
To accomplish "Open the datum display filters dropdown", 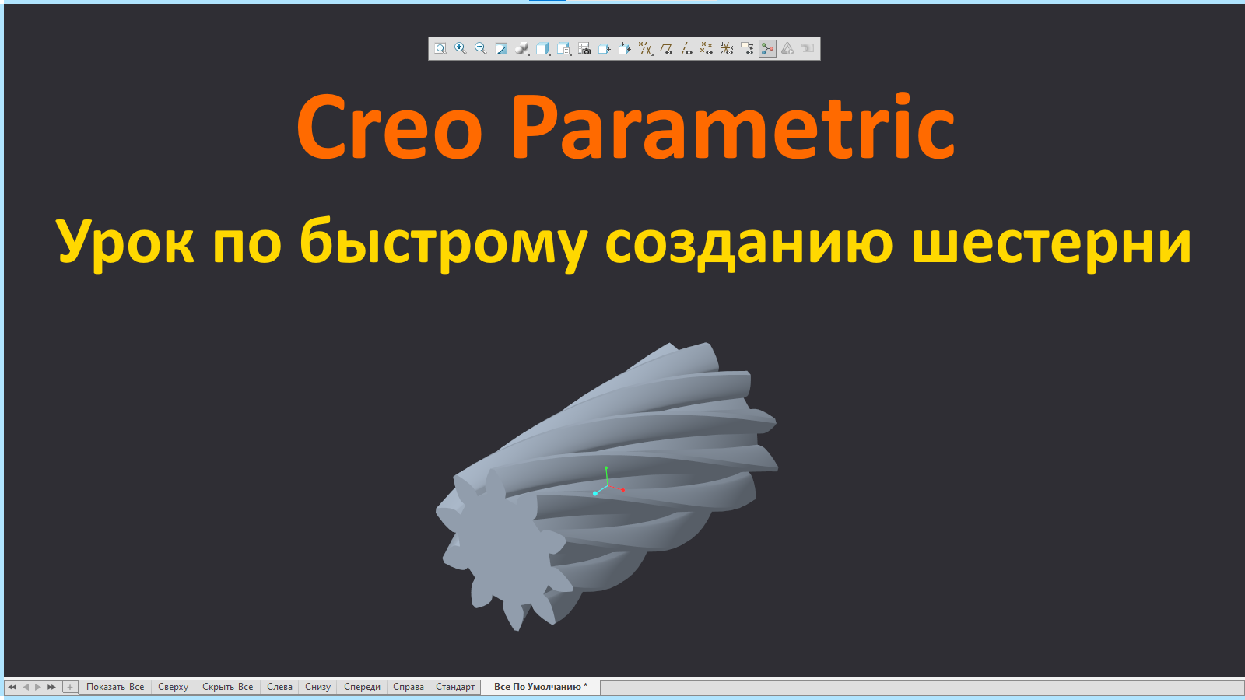I will [645, 48].
